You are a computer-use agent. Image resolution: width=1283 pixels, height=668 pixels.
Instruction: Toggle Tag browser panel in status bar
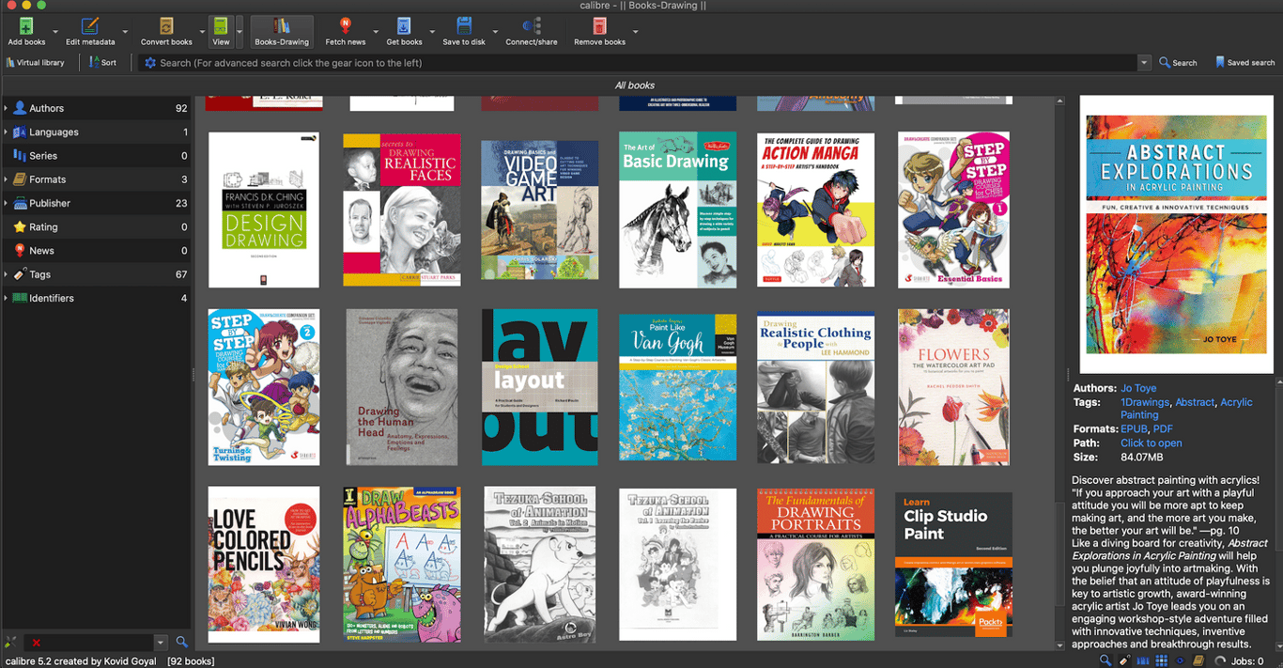coord(1125,661)
